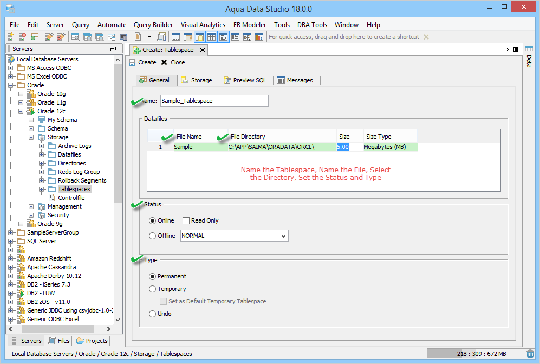The width and height of the screenshot is (540, 364).
Task: Go to next editor tab arrow
Action: click(507, 50)
